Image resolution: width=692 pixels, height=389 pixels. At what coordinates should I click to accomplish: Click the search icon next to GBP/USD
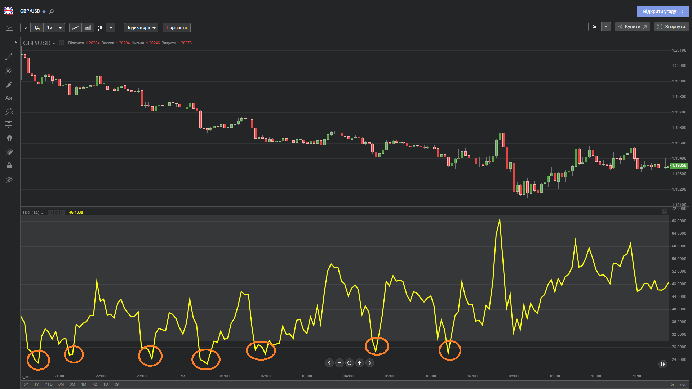pyautogui.click(x=52, y=12)
